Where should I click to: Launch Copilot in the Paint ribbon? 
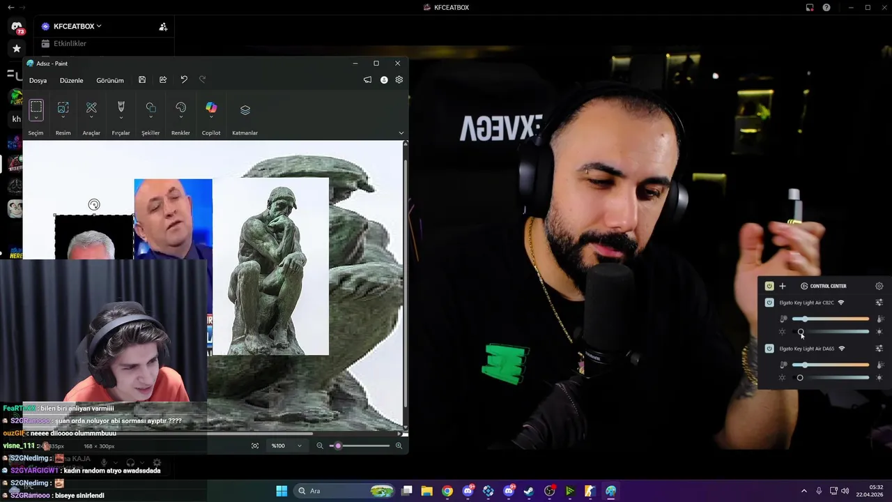tap(211, 107)
